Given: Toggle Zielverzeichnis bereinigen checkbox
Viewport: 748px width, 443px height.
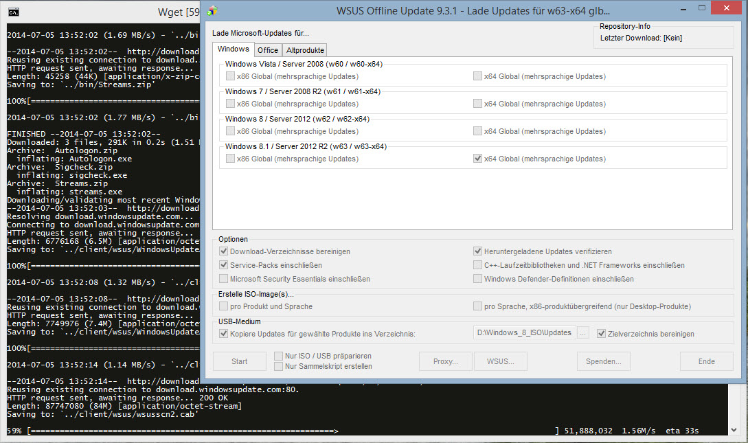Looking at the screenshot, I should 601,334.
